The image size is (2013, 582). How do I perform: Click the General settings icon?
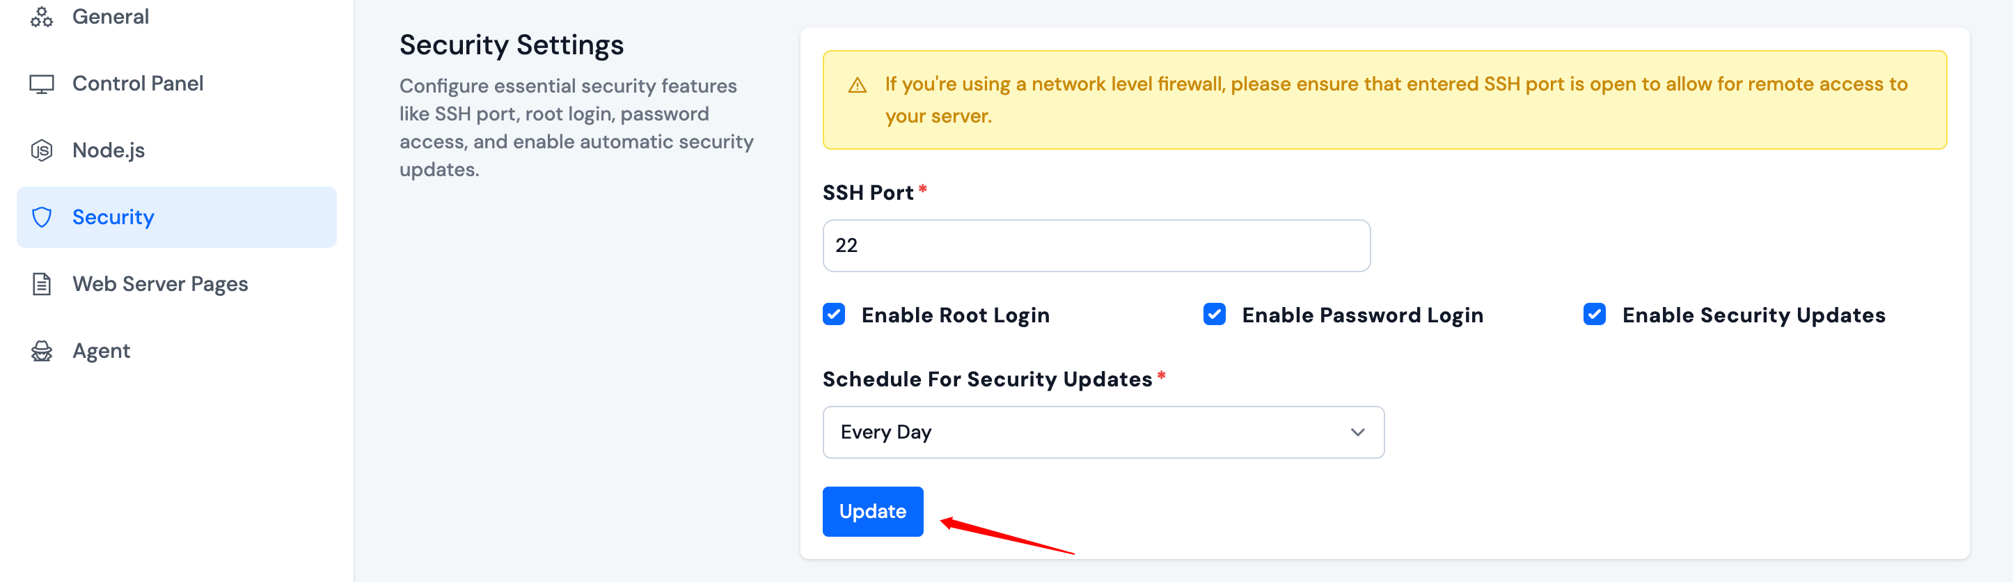click(x=42, y=17)
